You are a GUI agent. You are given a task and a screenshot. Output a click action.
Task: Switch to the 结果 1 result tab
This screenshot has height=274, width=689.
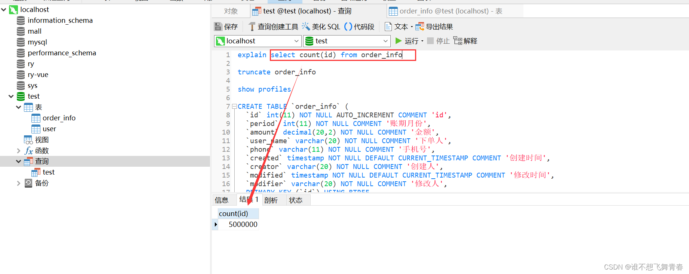coord(249,200)
